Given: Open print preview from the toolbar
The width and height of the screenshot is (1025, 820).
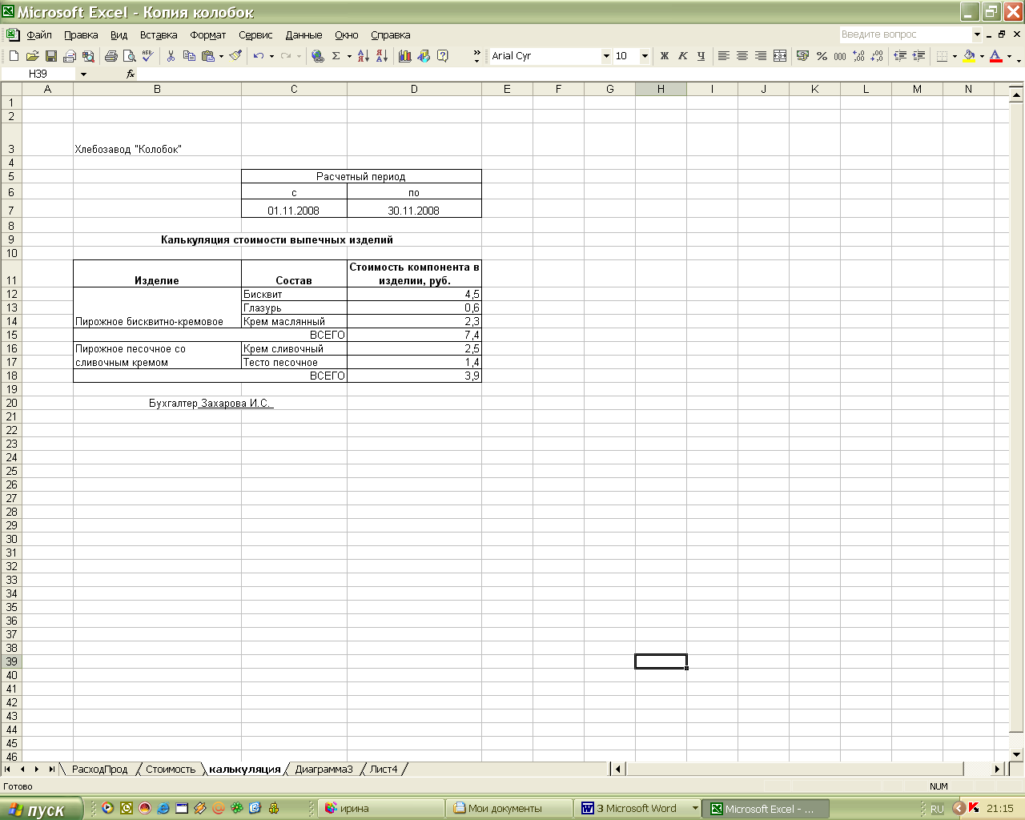Looking at the screenshot, I should click(x=129, y=56).
